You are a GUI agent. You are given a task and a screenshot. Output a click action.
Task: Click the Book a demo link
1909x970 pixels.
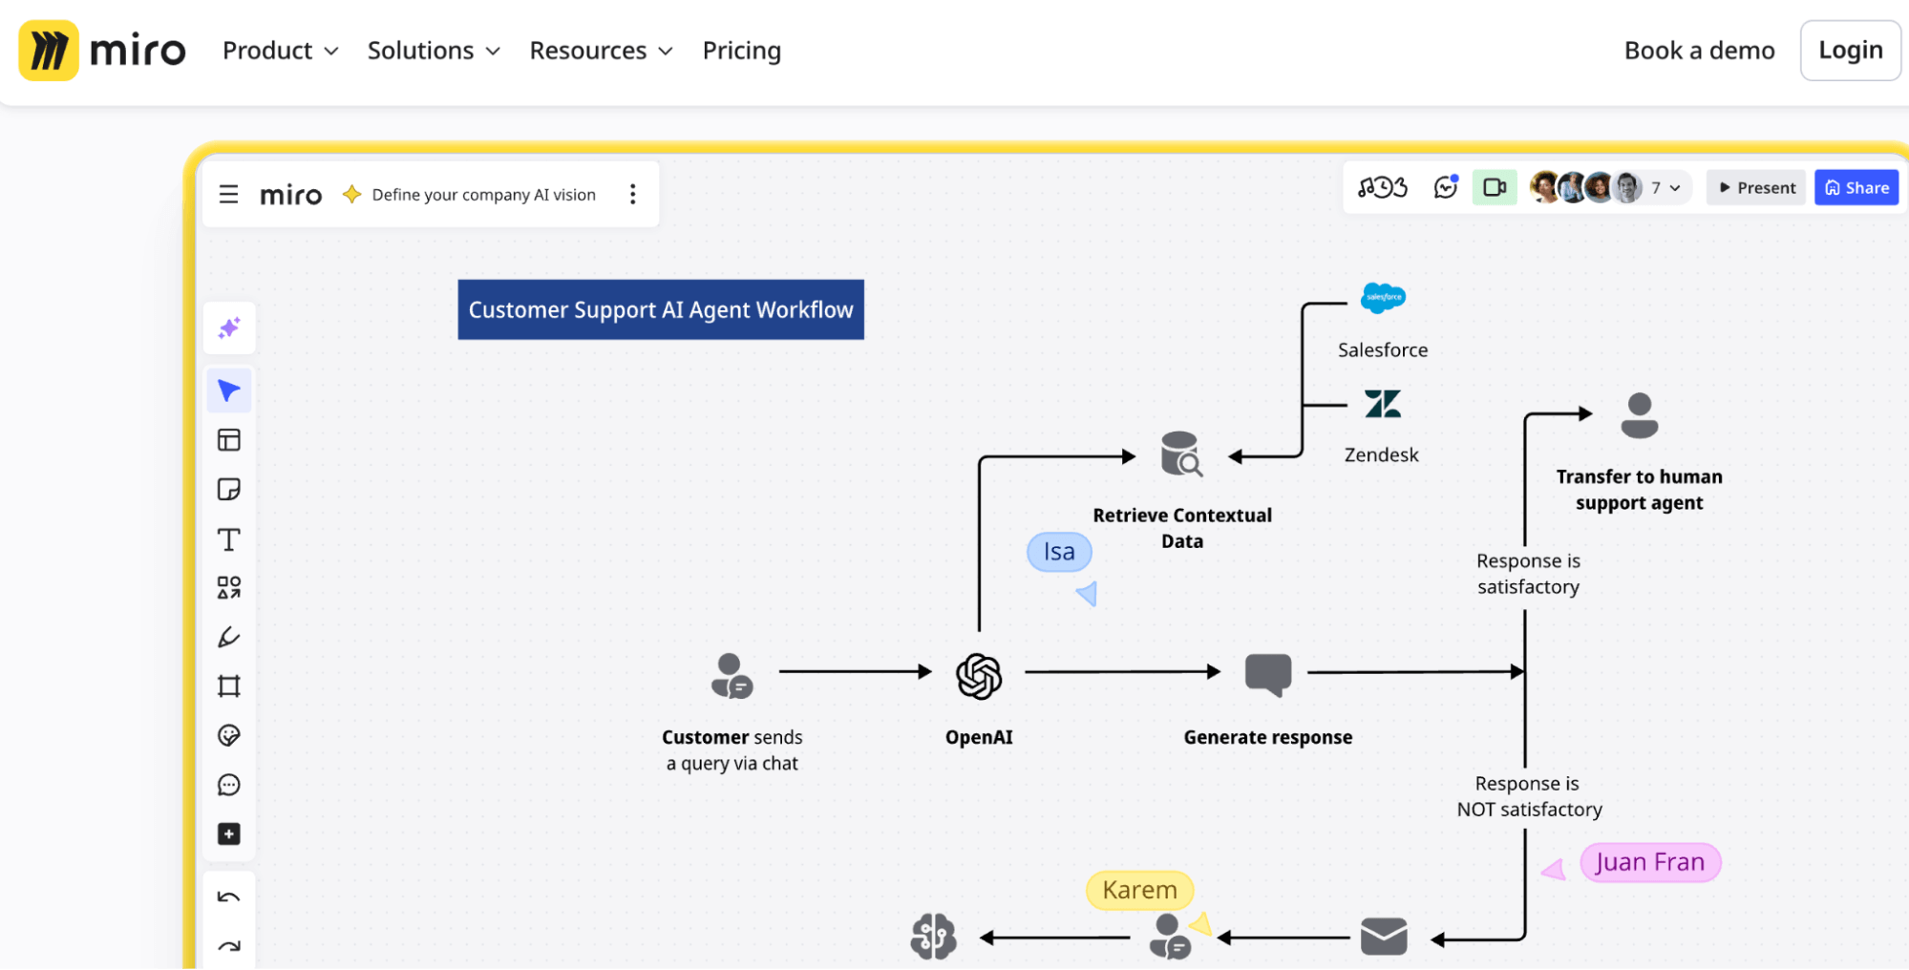[1700, 51]
